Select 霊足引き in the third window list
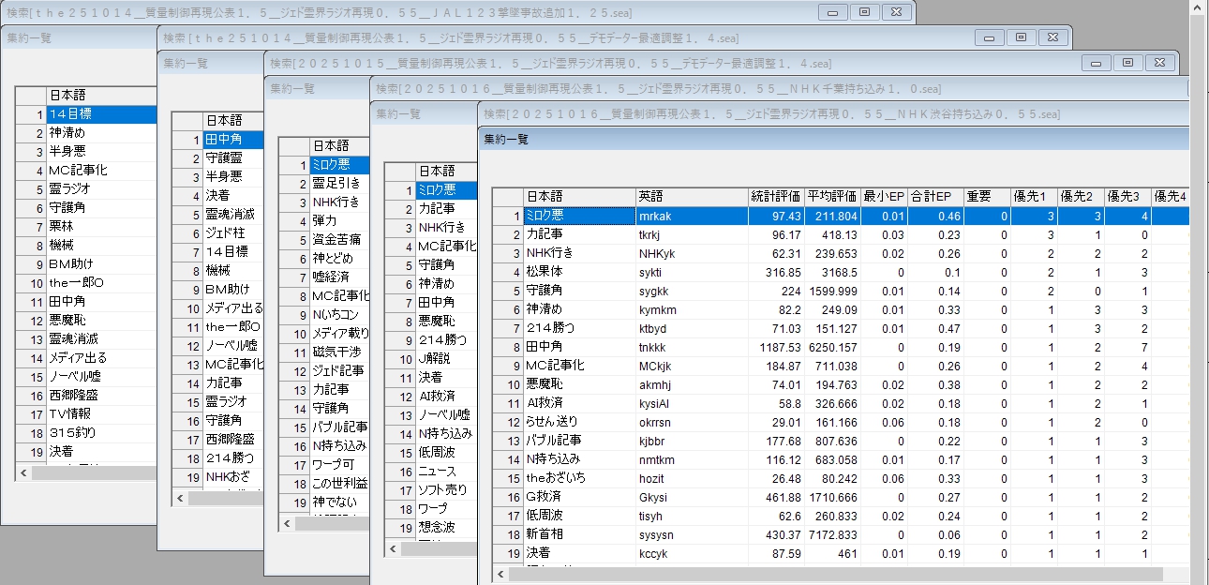The width and height of the screenshot is (1209, 585). pos(336,184)
